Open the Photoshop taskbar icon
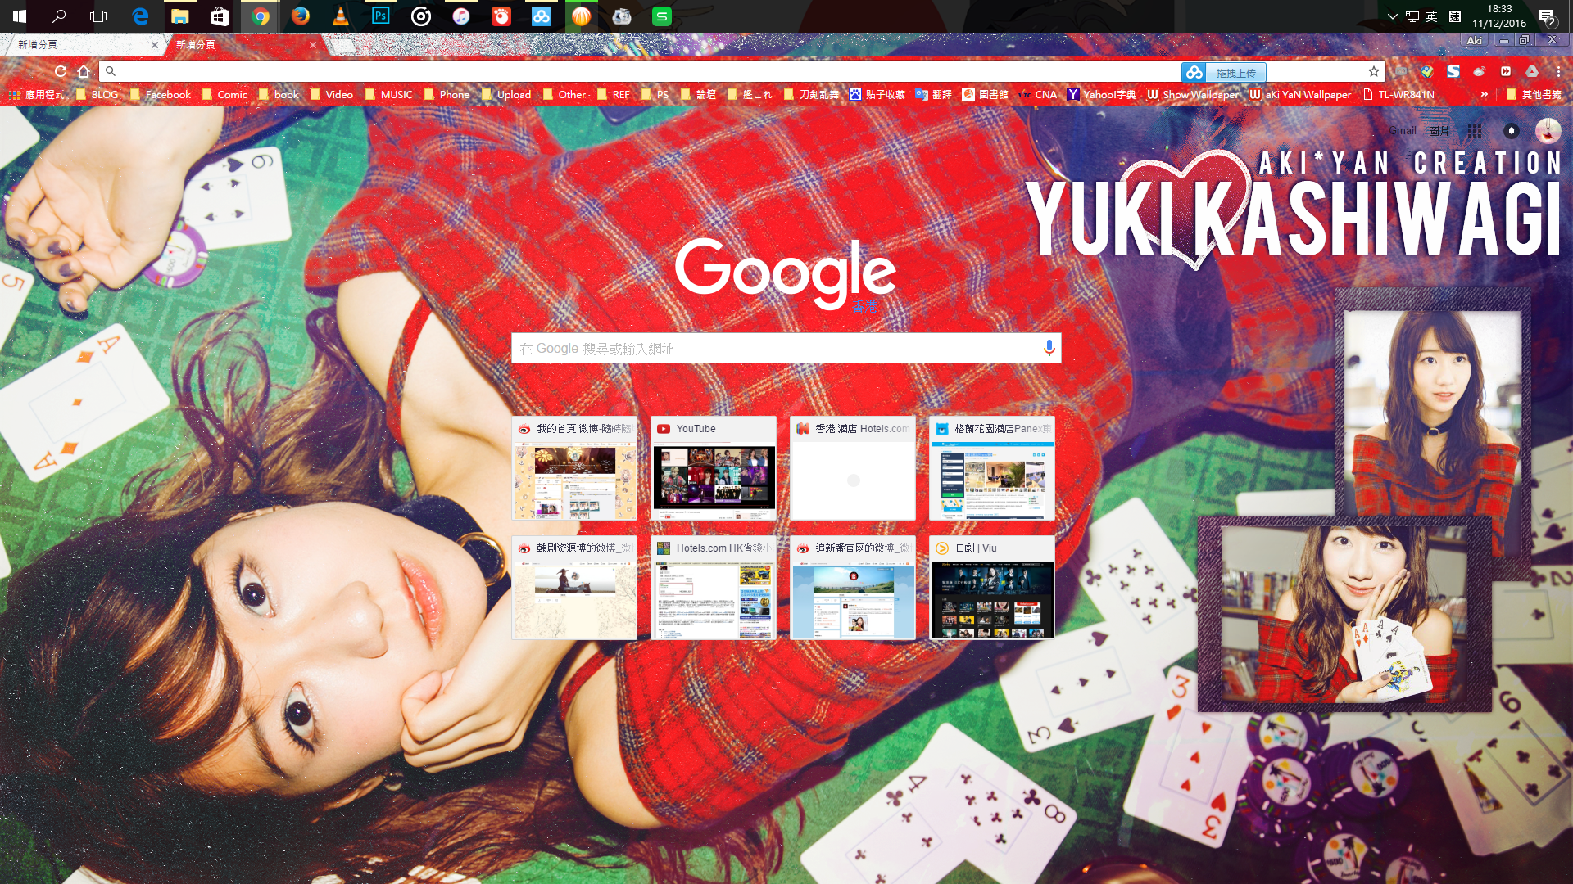 pos(380,16)
